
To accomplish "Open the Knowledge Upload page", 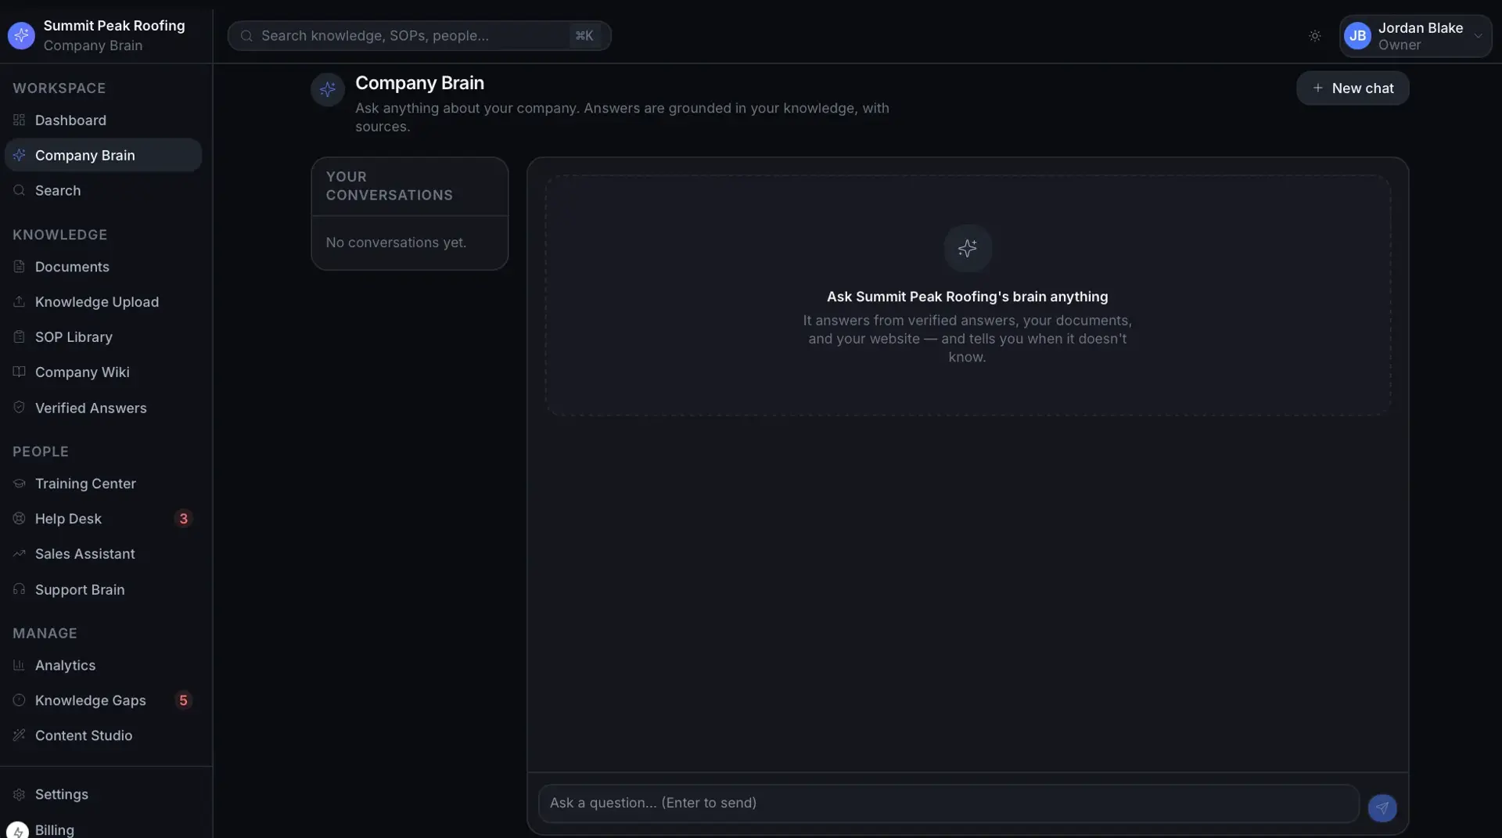I will [103, 301].
